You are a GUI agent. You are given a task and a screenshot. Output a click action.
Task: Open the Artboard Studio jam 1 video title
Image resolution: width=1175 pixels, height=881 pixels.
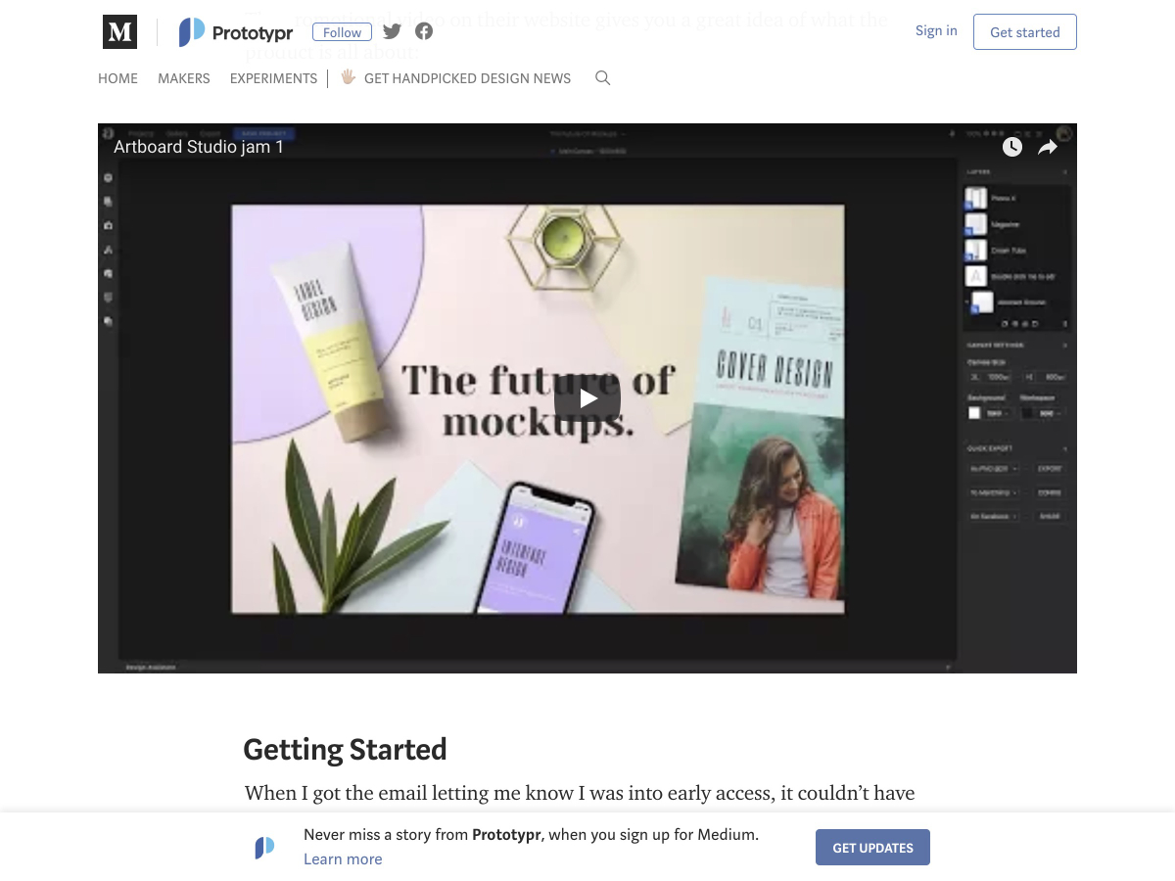click(x=199, y=147)
